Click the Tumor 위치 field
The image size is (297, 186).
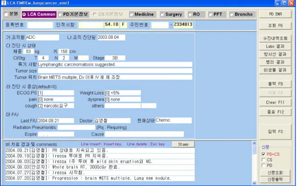115,77
